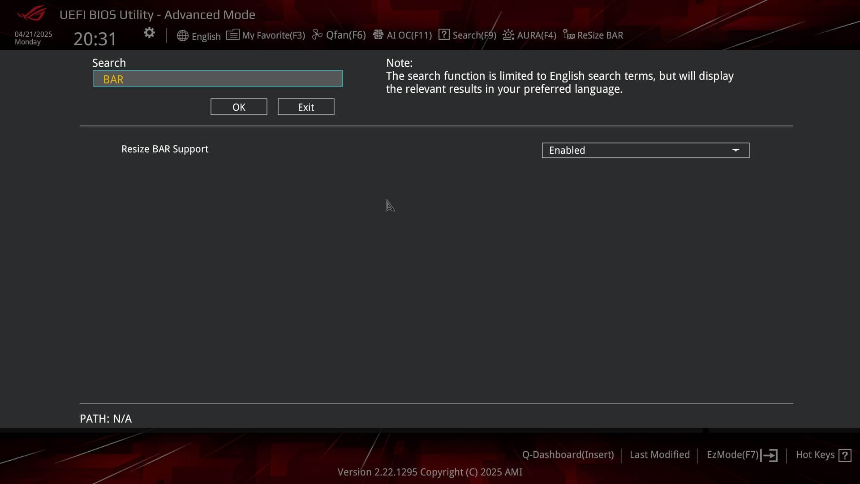
Task: Click the My Favorite list icon
Action: (232, 35)
